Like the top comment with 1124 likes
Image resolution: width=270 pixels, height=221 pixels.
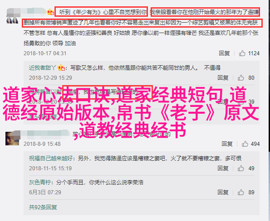pyautogui.click(x=242, y=53)
